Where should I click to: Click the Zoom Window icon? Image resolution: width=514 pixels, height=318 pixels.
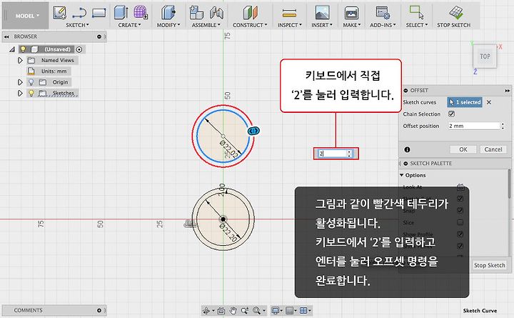245,310
